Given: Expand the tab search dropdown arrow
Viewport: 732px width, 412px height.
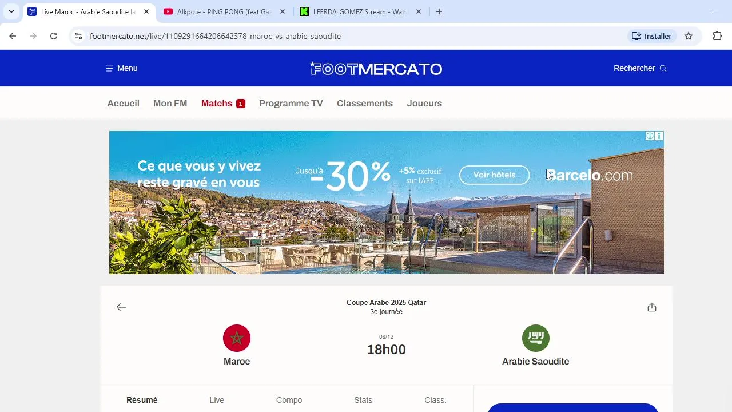Looking at the screenshot, I should (11, 11).
